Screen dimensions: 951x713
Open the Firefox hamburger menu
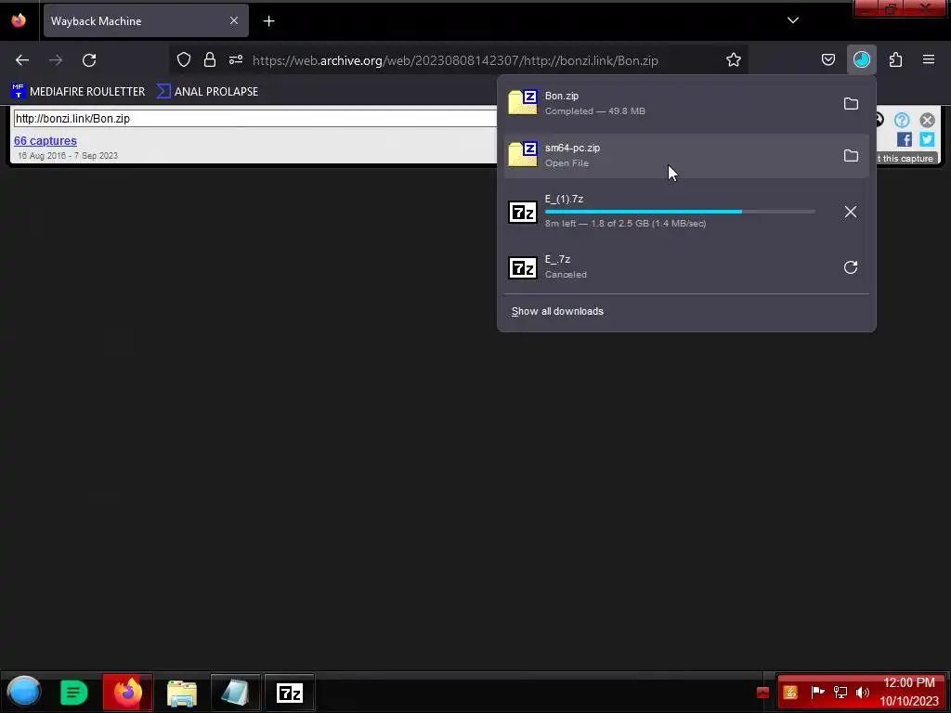point(929,59)
